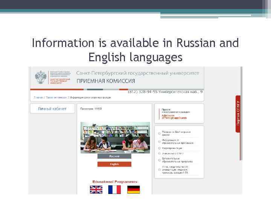Screen dimensions: 271x203
Task: Click the Educational Programmes heading
Action: pos(115,182)
